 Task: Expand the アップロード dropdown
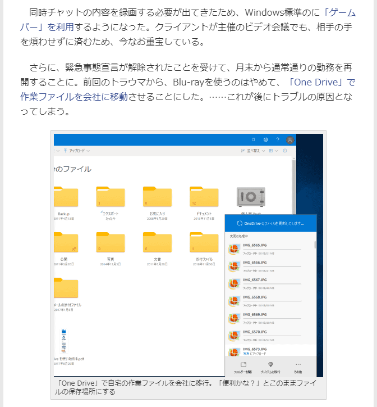pos(77,151)
